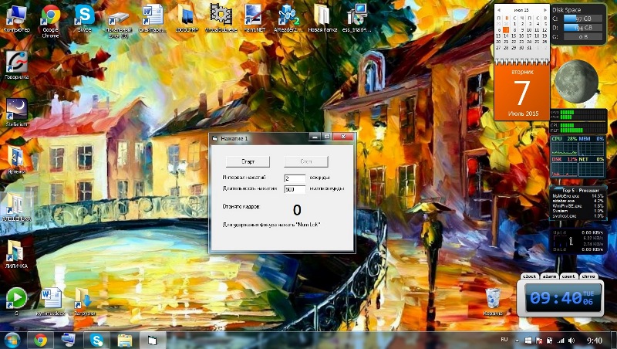The height and width of the screenshot is (349, 617).
Task: Click the RU language indicator in tray
Action: [504, 339]
